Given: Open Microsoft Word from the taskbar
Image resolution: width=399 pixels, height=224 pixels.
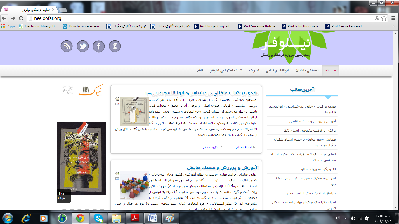Looking at the screenshot, I should [152, 218].
